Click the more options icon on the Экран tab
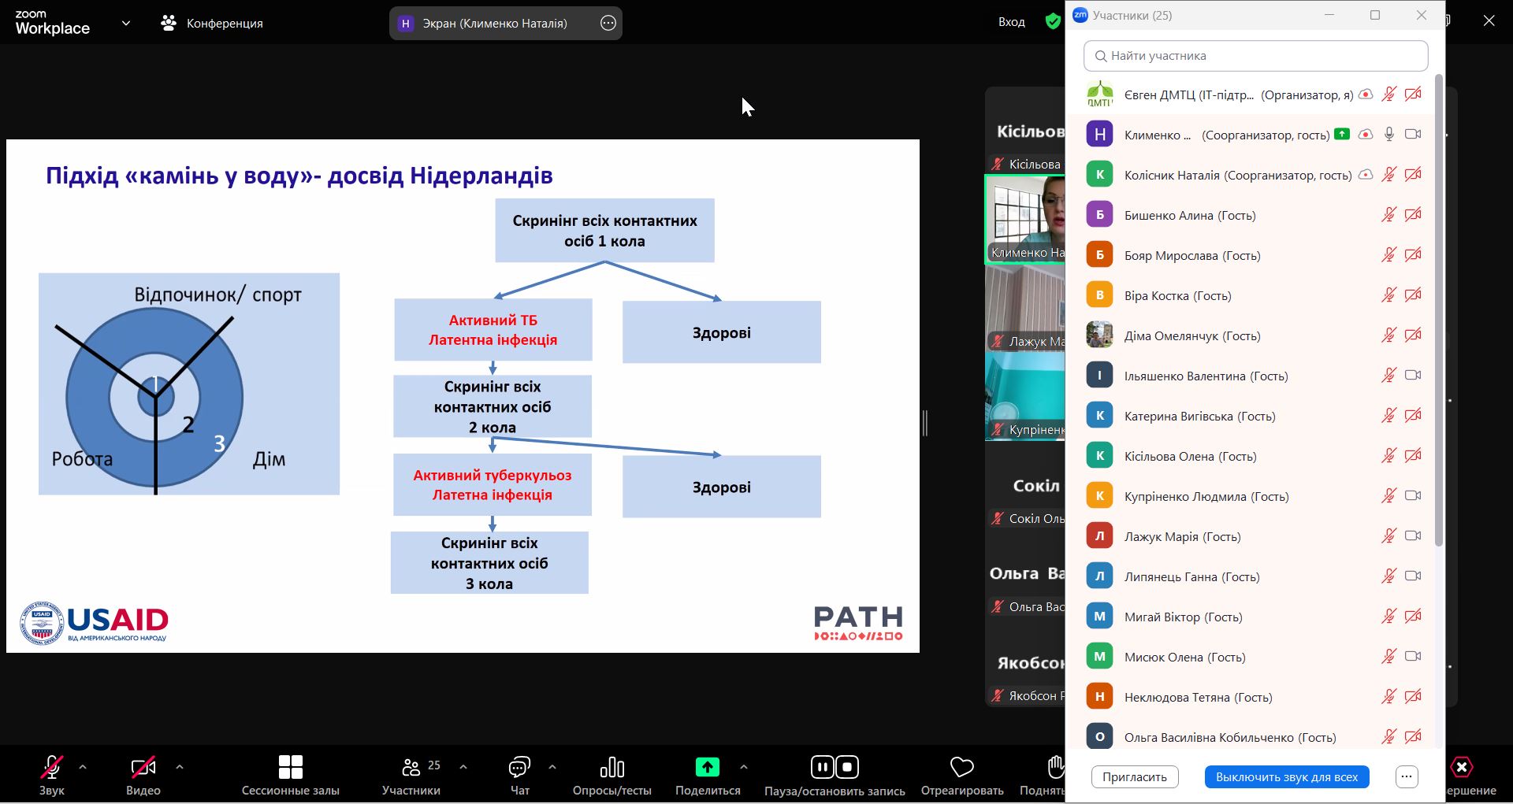 point(608,23)
